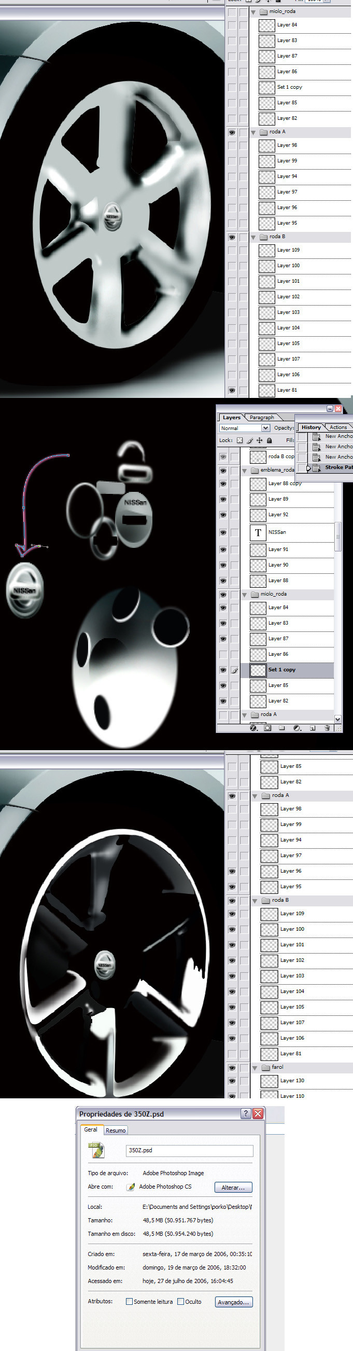Select the Layer 88 copy layer name

click(285, 484)
